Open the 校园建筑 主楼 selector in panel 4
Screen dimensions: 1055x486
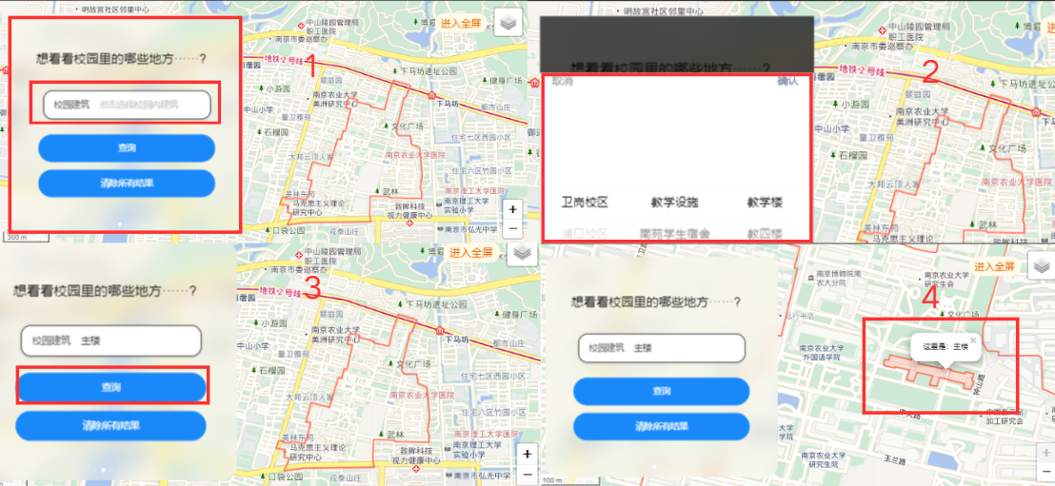click(x=660, y=348)
